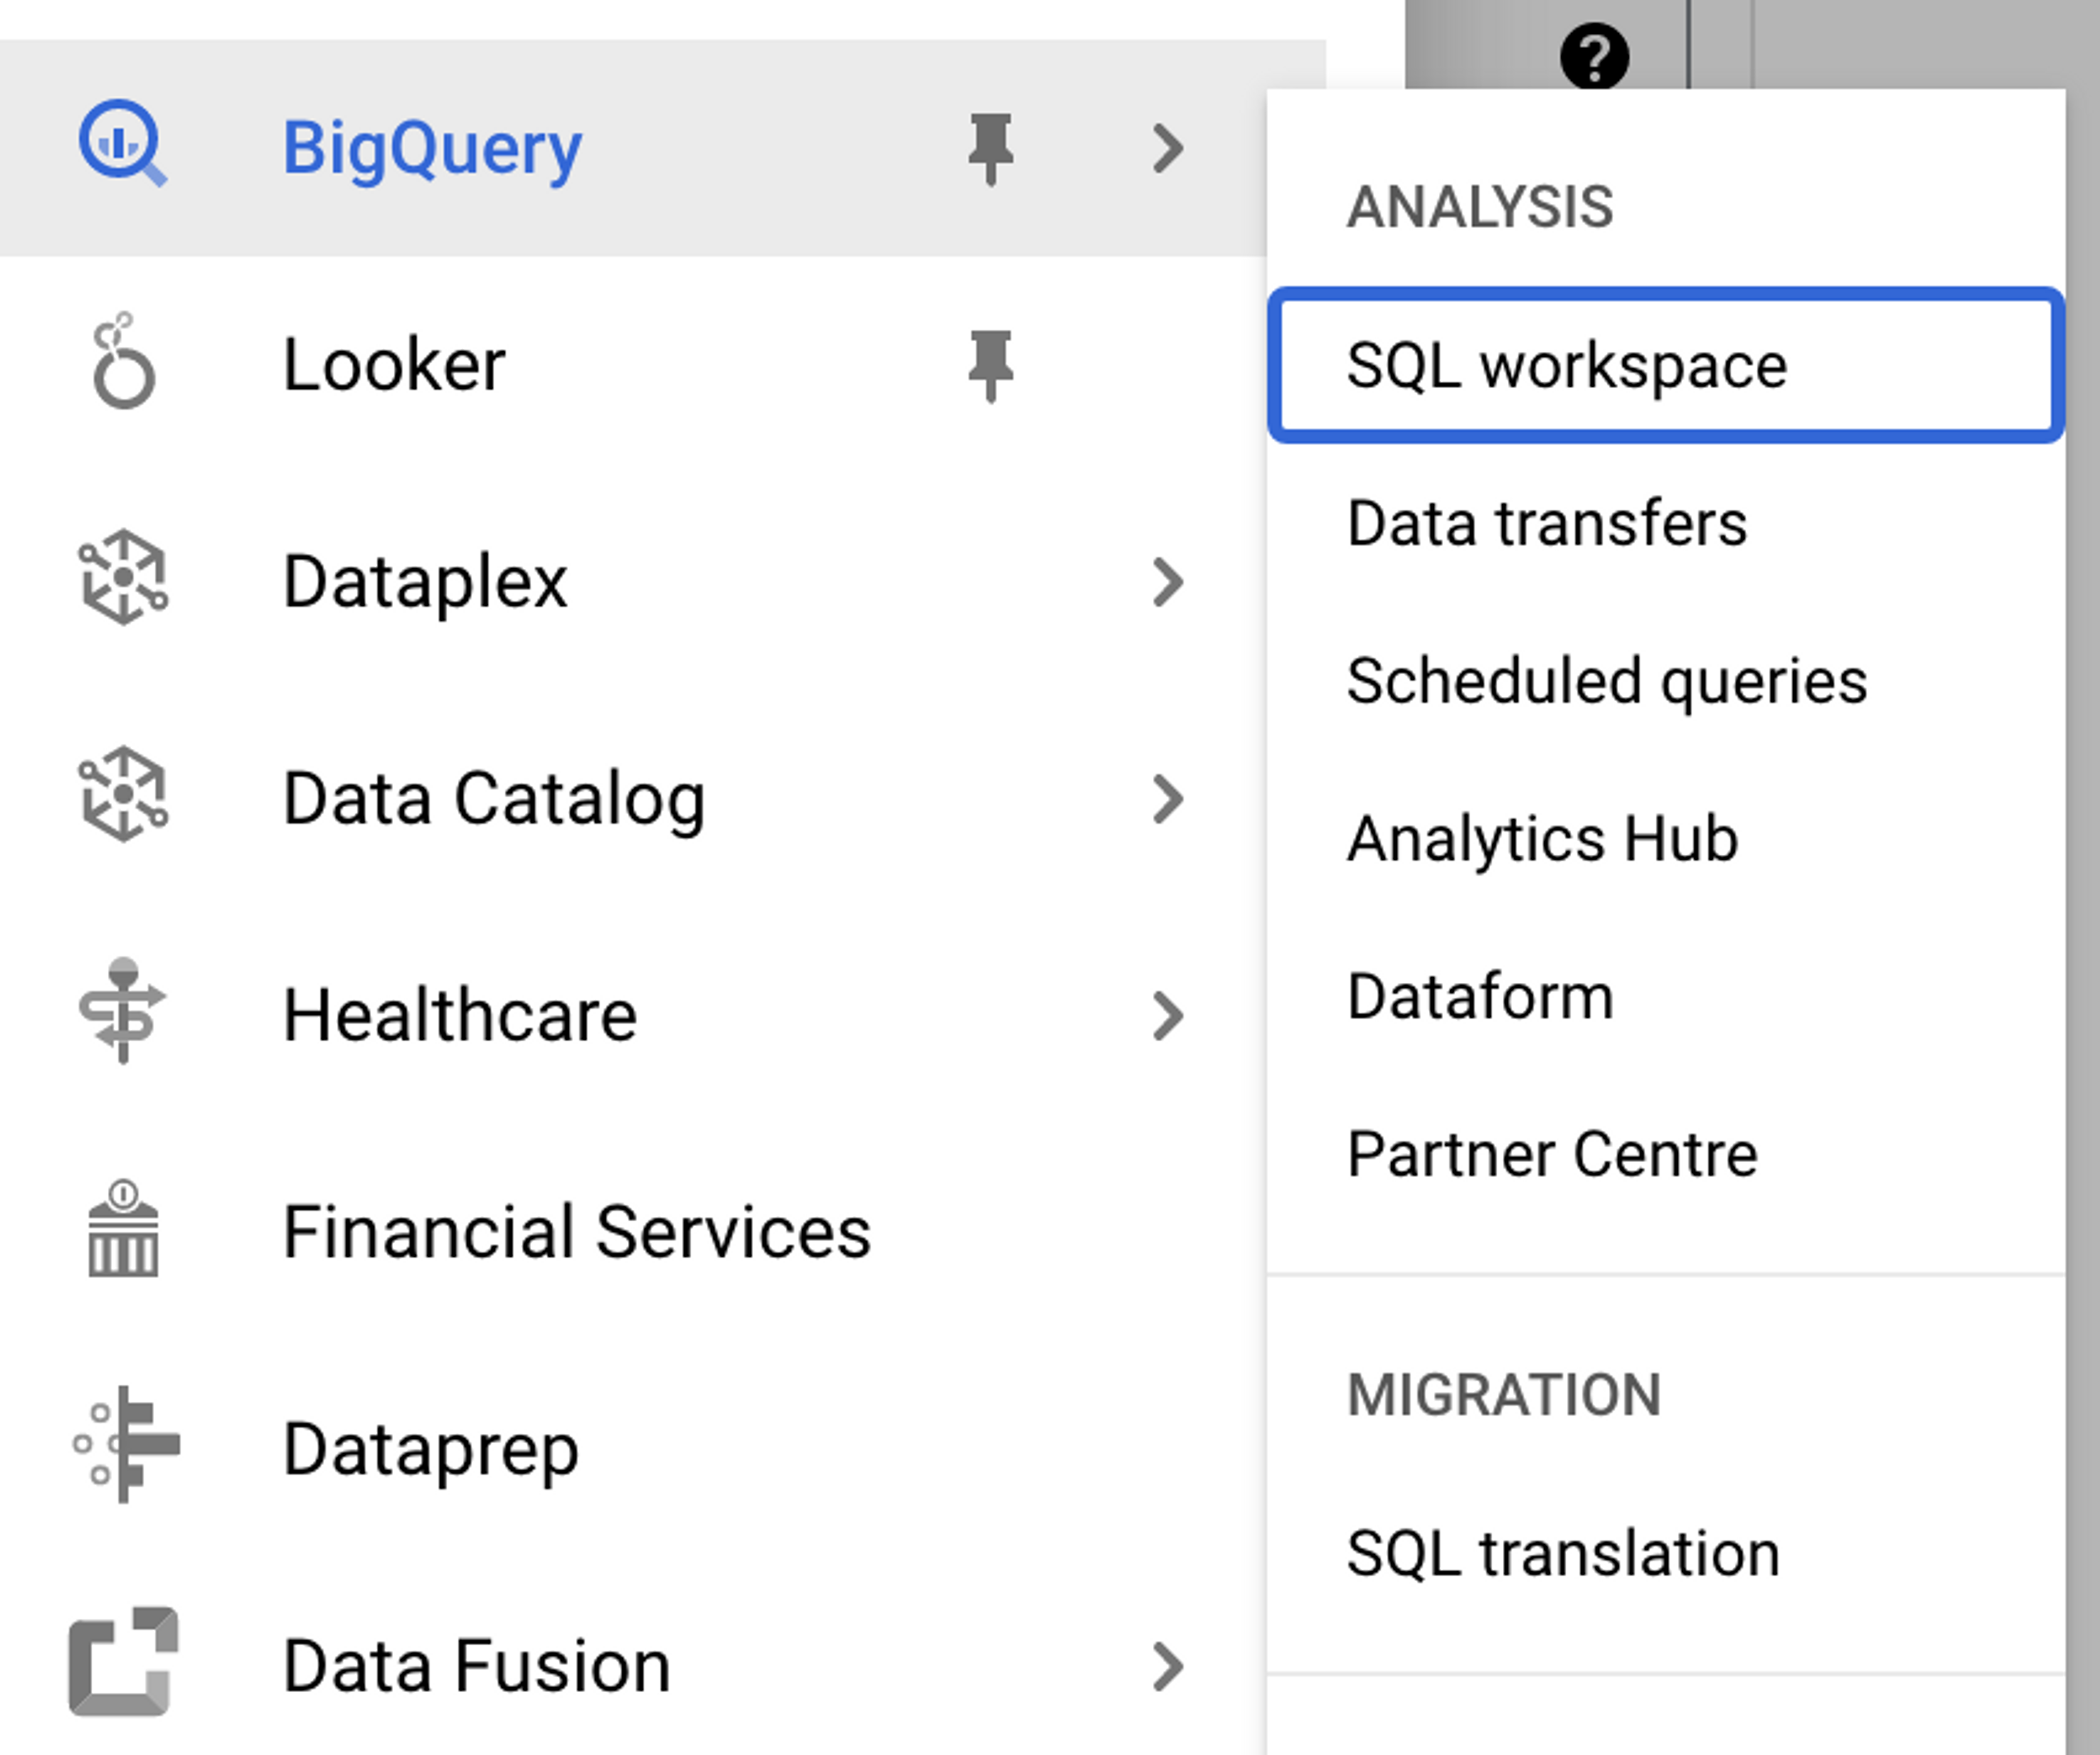2100x1755 pixels.
Task: Open Dataplex from the navigation list
Action: (x=426, y=582)
